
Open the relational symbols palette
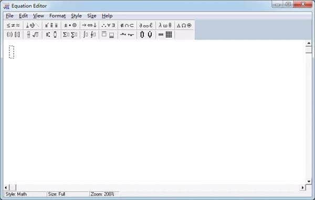(x=13, y=25)
